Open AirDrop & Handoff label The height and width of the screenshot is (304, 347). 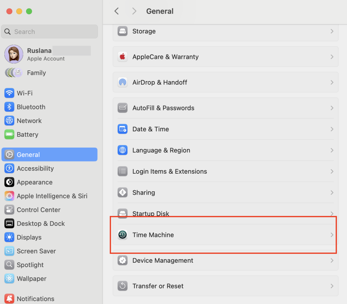tap(160, 82)
